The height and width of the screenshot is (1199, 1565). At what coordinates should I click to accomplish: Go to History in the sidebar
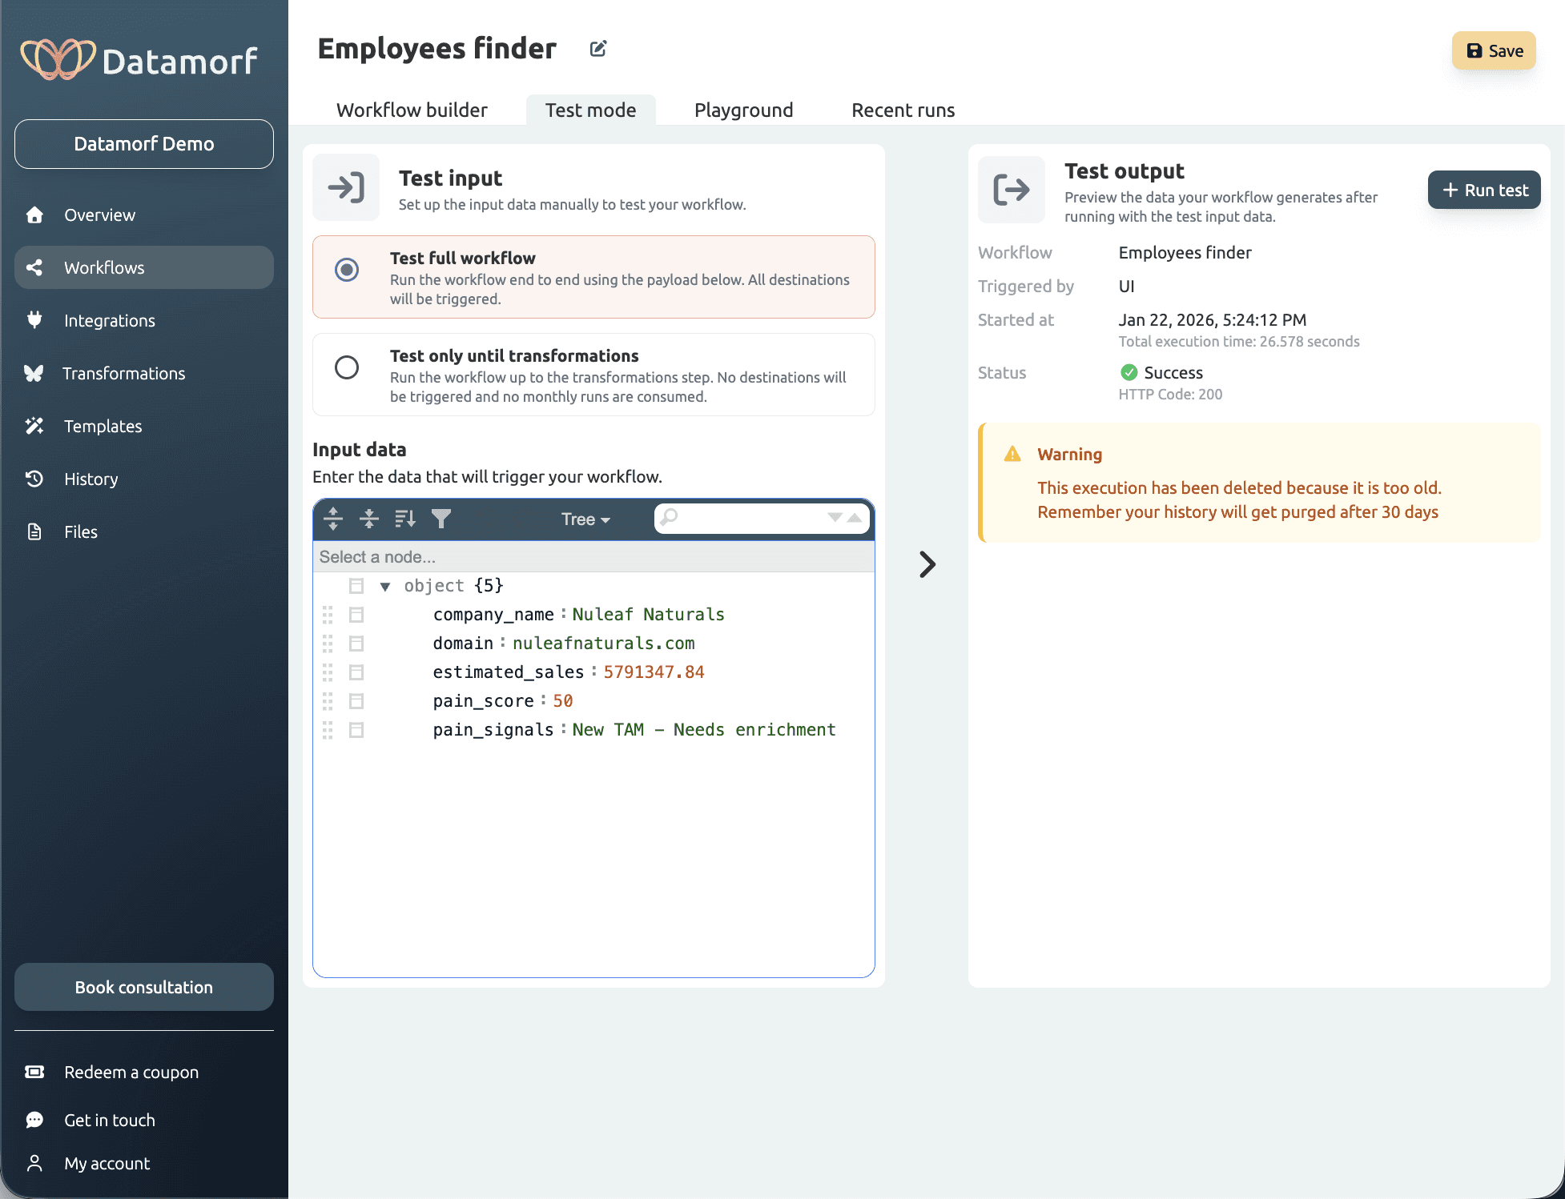91,479
